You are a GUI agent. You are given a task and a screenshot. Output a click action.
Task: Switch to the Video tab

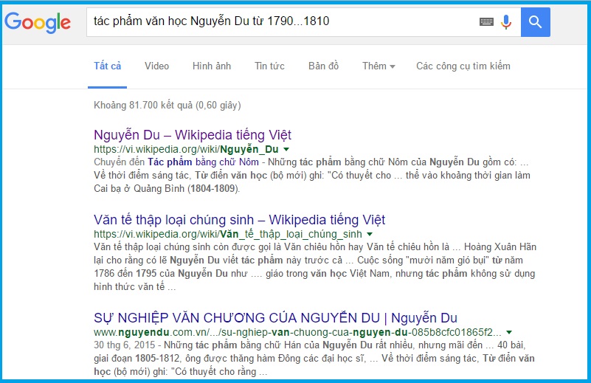156,66
